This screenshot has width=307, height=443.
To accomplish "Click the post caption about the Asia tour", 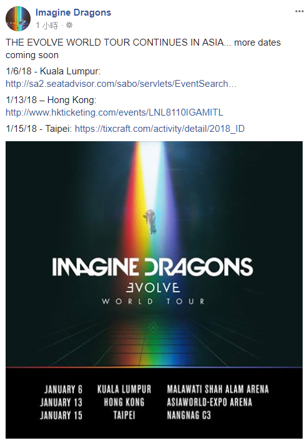I will coord(144,49).
